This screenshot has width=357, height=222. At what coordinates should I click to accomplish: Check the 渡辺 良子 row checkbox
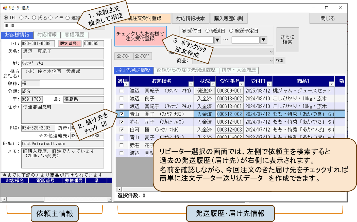coord(122,98)
